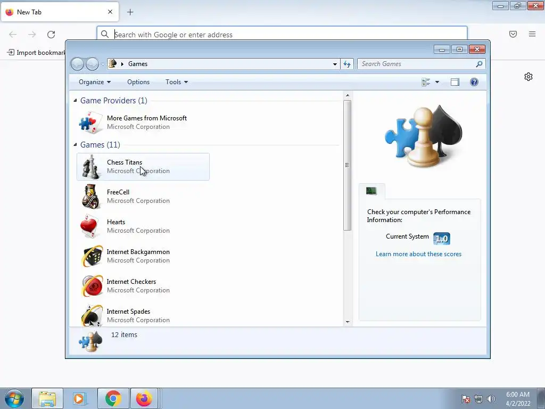The width and height of the screenshot is (545, 409).
Task: Click the Games breadcrumb in address bar
Action: click(x=138, y=64)
